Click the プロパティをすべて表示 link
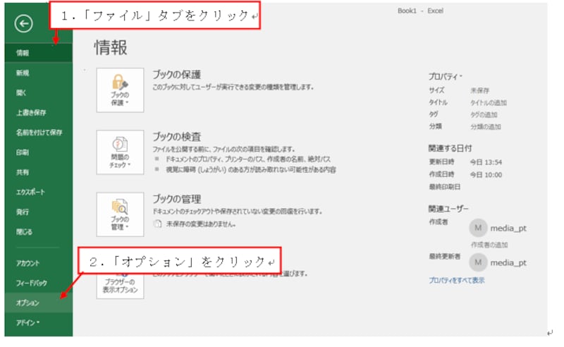Screen dimensions: 564x347 tap(456, 280)
